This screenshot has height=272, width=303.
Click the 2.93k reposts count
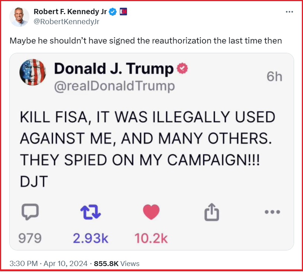click(x=90, y=238)
